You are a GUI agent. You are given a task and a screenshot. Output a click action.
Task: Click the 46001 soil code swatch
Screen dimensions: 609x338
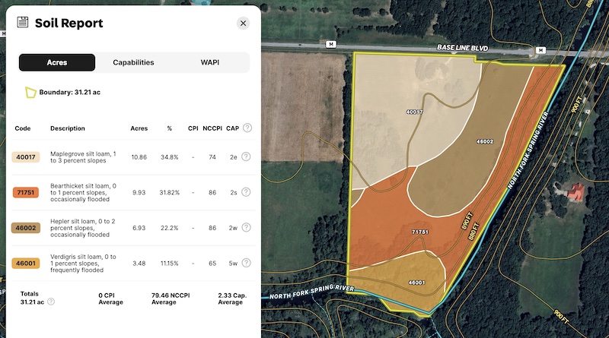pos(26,264)
